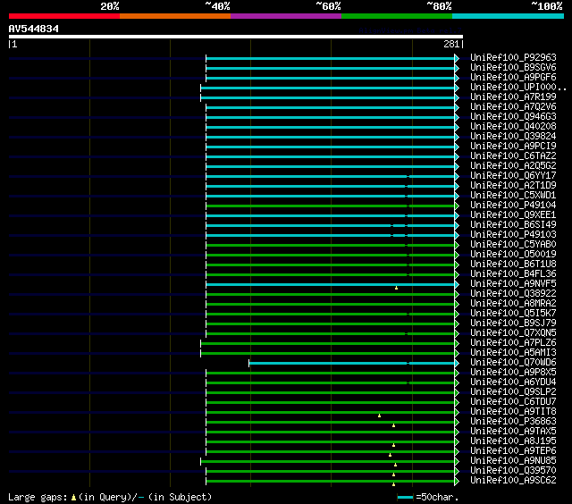Click the green alignment bar of UniRef100_A7PLZ6
Screen dimensions: 572x504
(x=328, y=343)
